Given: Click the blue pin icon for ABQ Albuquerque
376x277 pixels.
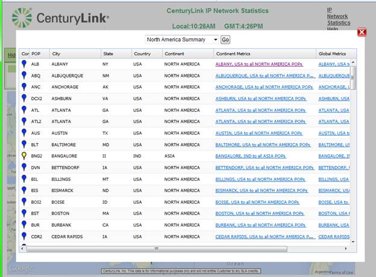Looking at the screenshot, I should 24,75.
